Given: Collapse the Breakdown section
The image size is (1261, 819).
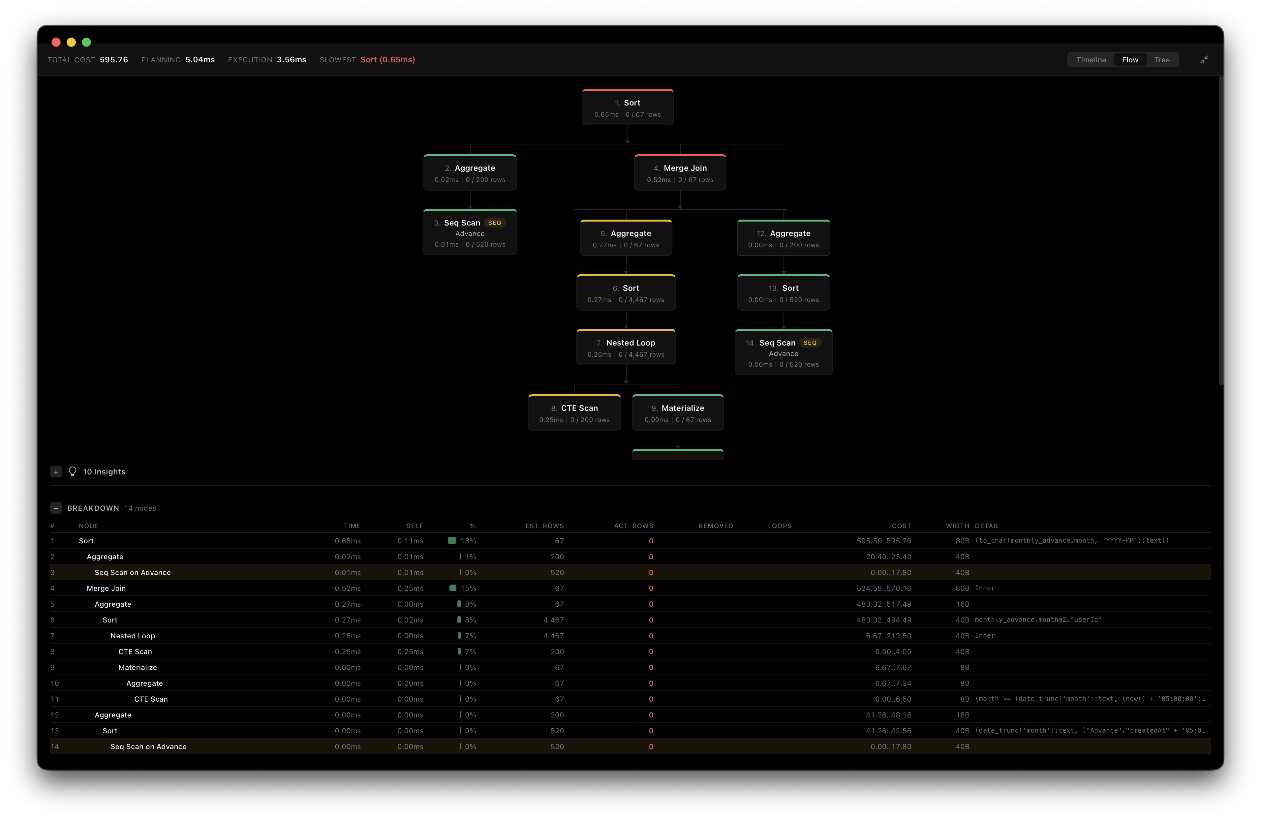Looking at the screenshot, I should pyautogui.click(x=56, y=508).
